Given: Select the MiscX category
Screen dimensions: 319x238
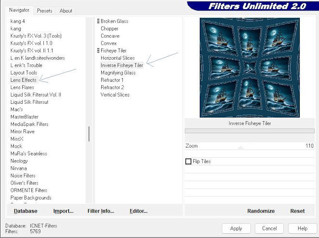Looking at the screenshot, I should (x=17, y=139).
